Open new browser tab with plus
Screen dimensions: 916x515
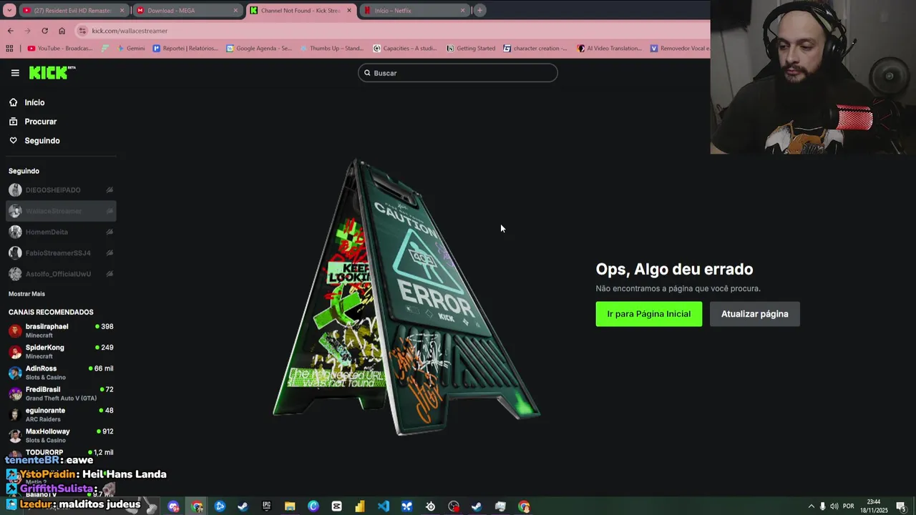coord(479,10)
